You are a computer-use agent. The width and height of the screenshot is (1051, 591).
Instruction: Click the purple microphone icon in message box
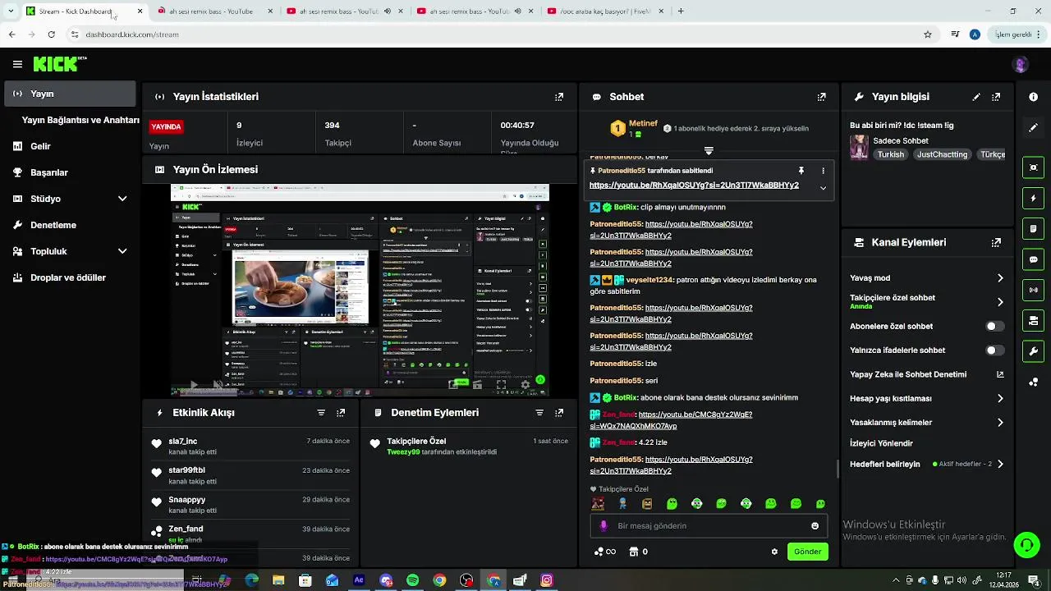click(x=604, y=526)
